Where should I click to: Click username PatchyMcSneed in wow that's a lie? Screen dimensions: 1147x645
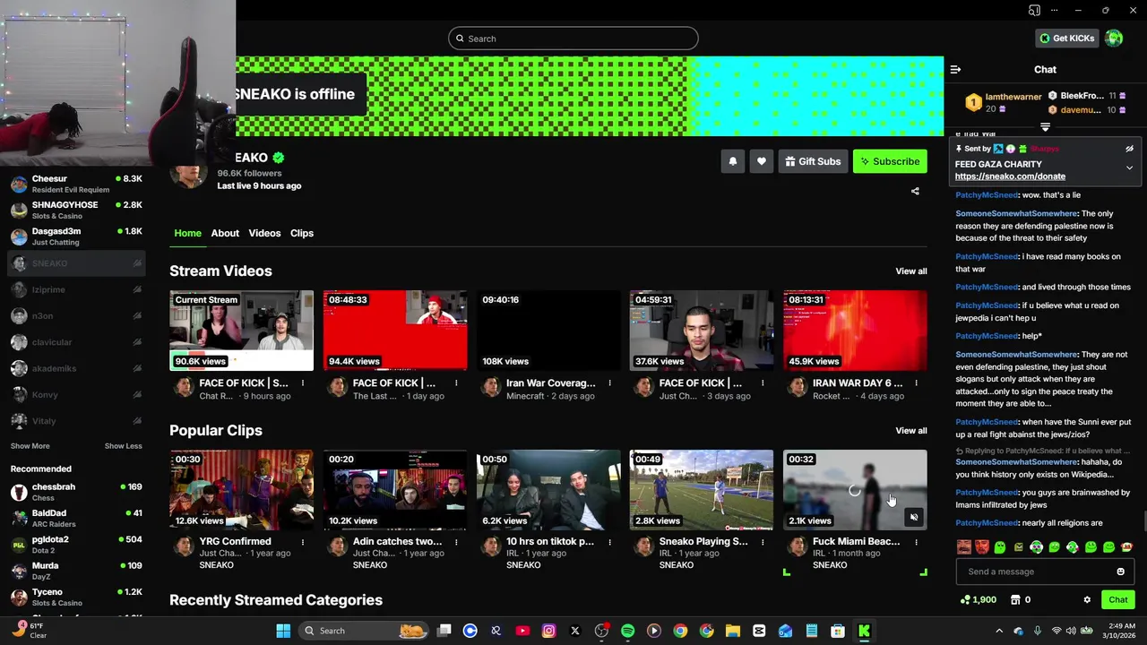986,195
